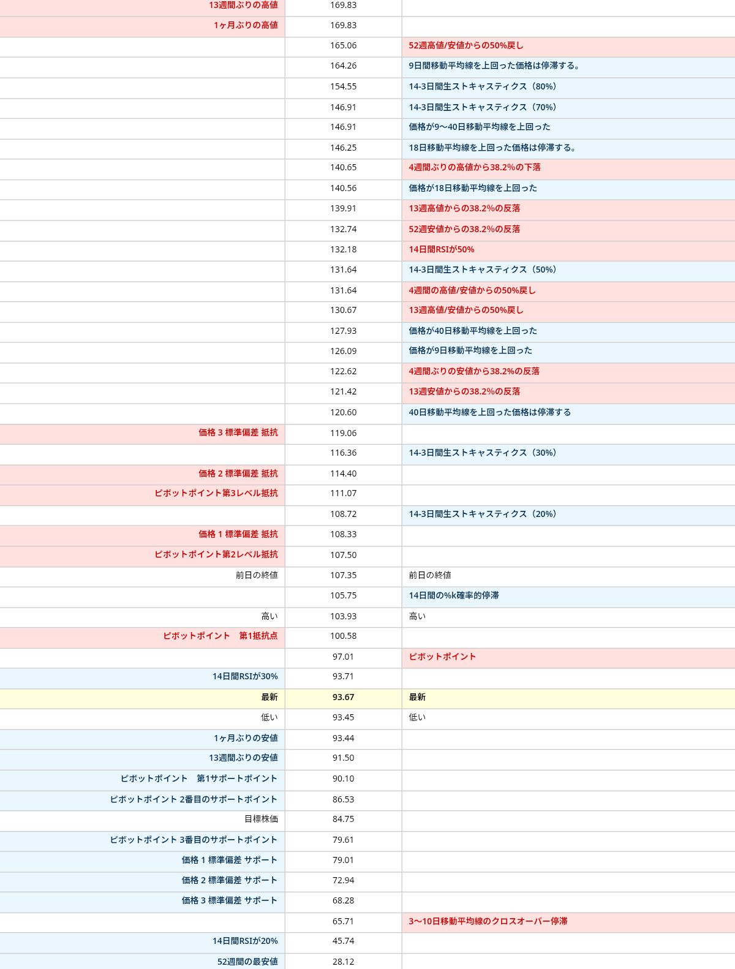Click '4週間ぶりの安値から38.2%の反落' text
The image size is (735, 969).
(474, 371)
